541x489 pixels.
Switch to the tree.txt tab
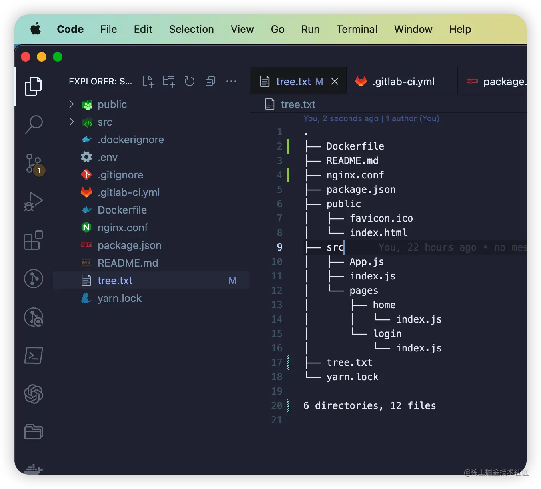(x=298, y=81)
